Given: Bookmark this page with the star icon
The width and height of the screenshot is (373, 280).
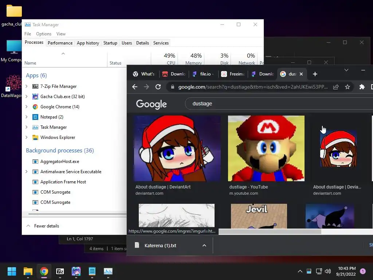Looking at the screenshot, I should click(x=348, y=87).
